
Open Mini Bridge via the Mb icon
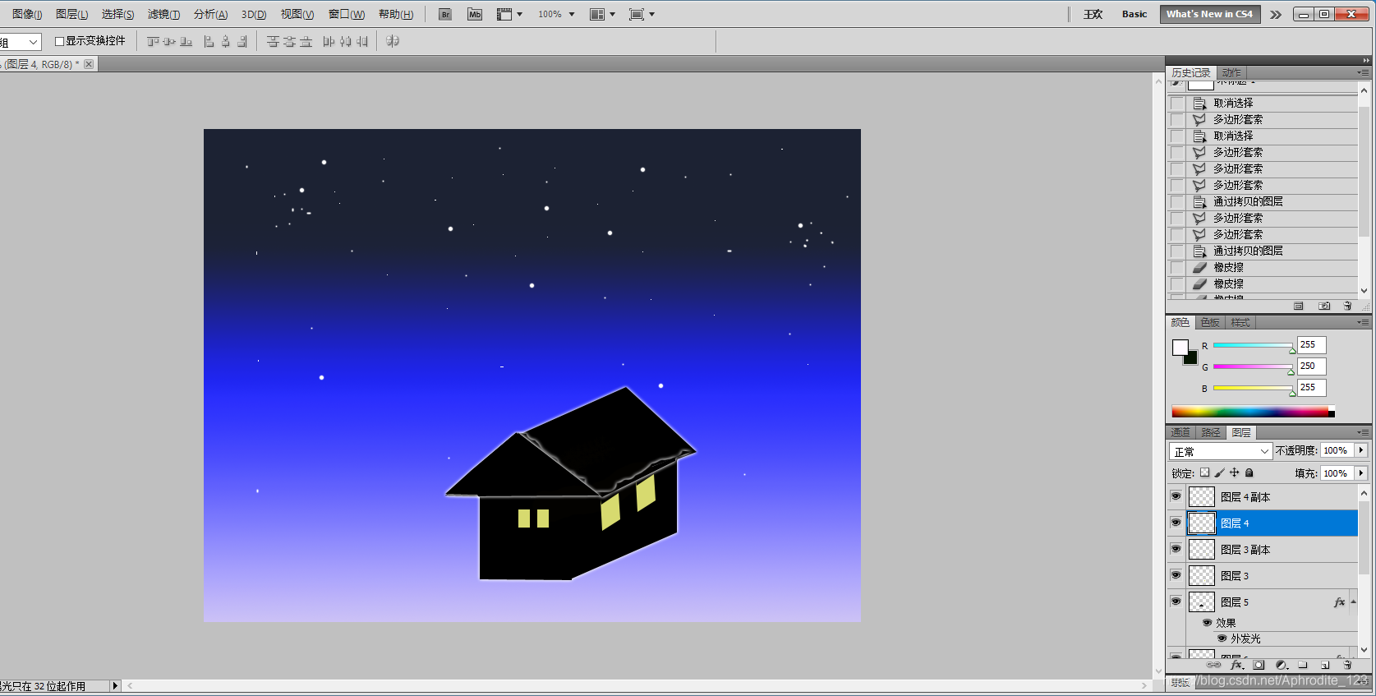click(475, 14)
